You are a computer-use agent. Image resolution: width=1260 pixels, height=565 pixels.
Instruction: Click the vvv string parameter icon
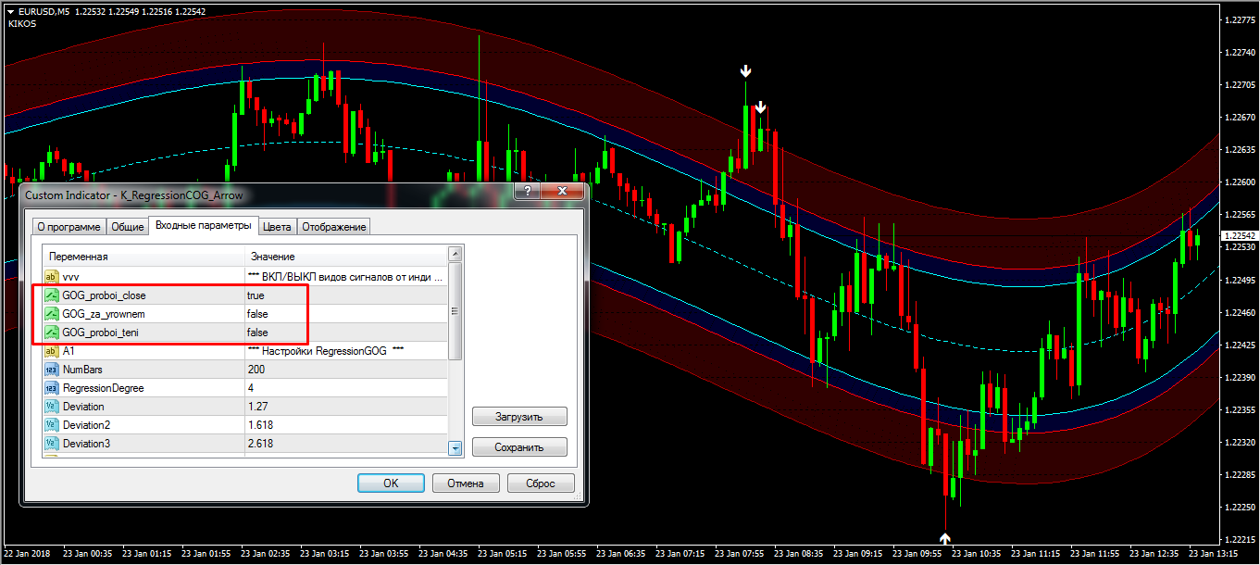tap(51, 277)
